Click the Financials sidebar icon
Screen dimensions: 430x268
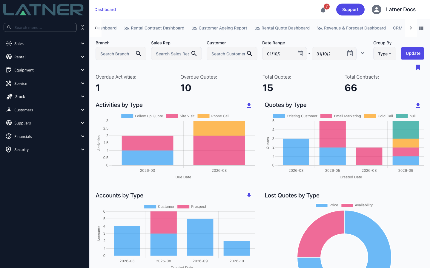(9, 136)
